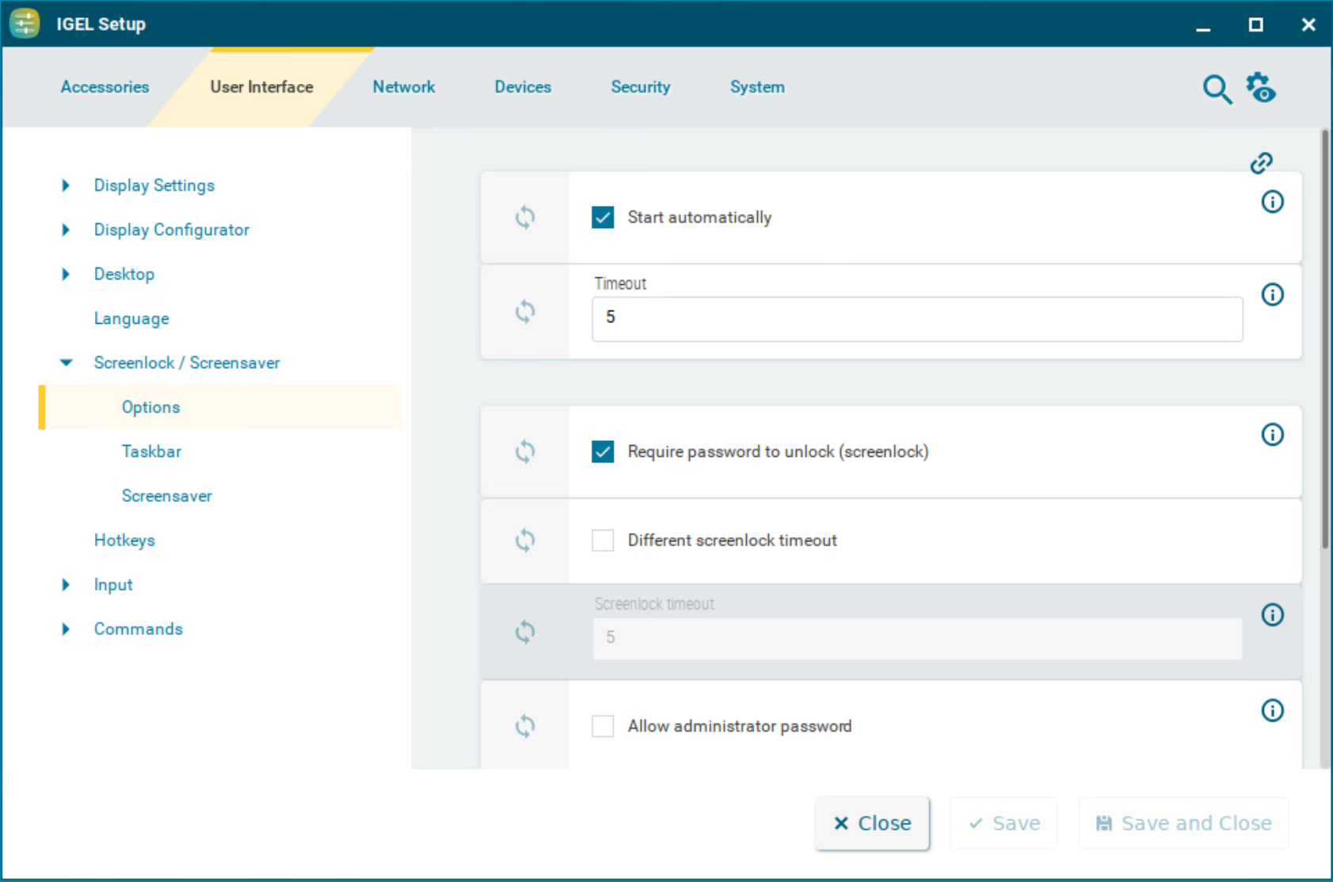Screen dimensions: 1333x882
Task: Open the Security tab
Action: (640, 87)
